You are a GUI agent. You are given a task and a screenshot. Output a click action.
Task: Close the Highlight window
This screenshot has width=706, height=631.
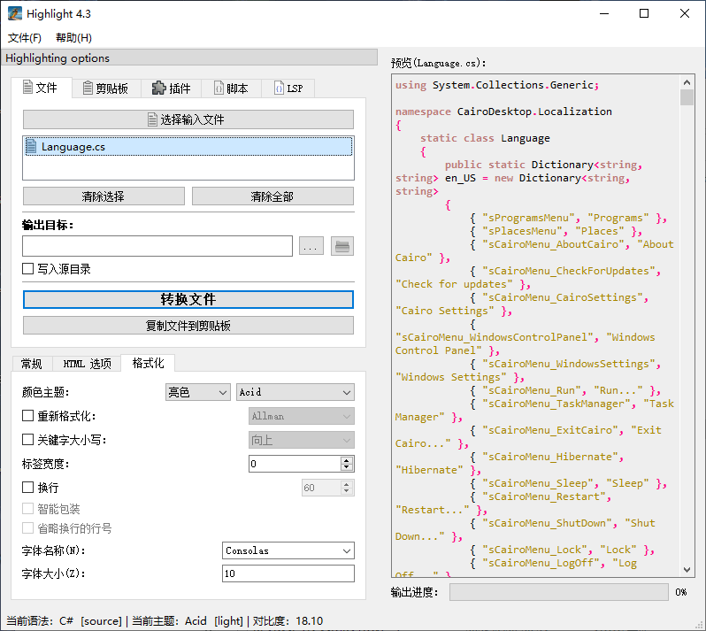(685, 13)
